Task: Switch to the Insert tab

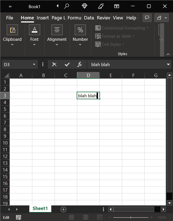Action: pos(43,18)
